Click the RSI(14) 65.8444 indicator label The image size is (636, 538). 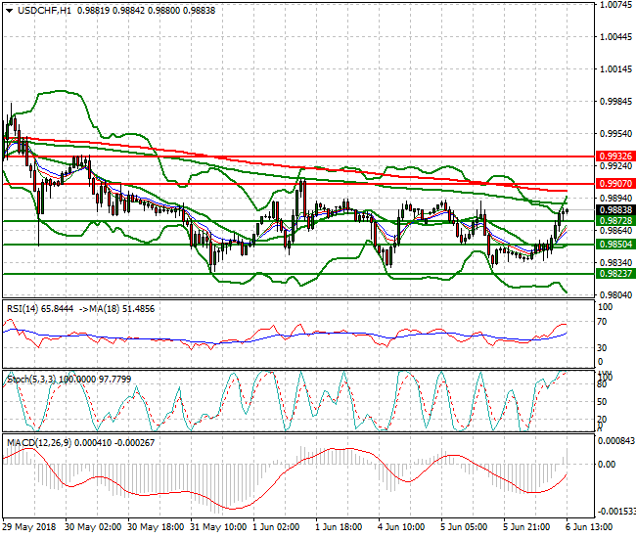[40, 309]
